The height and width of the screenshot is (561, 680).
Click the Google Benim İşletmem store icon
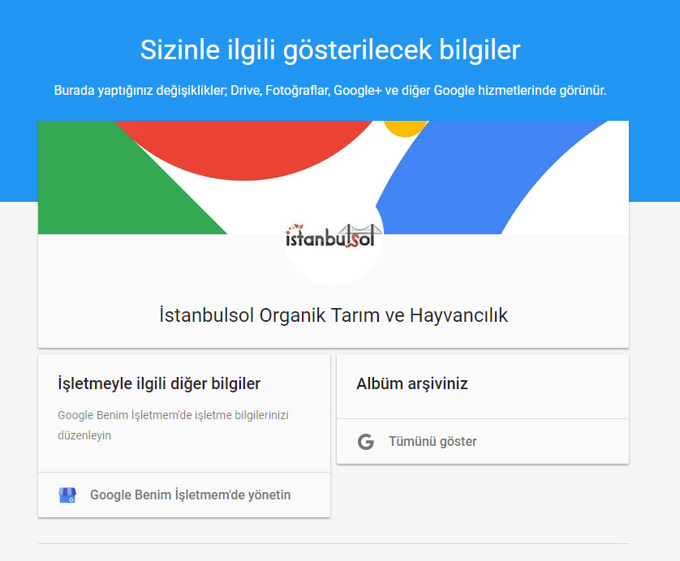pyautogui.click(x=67, y=495)
